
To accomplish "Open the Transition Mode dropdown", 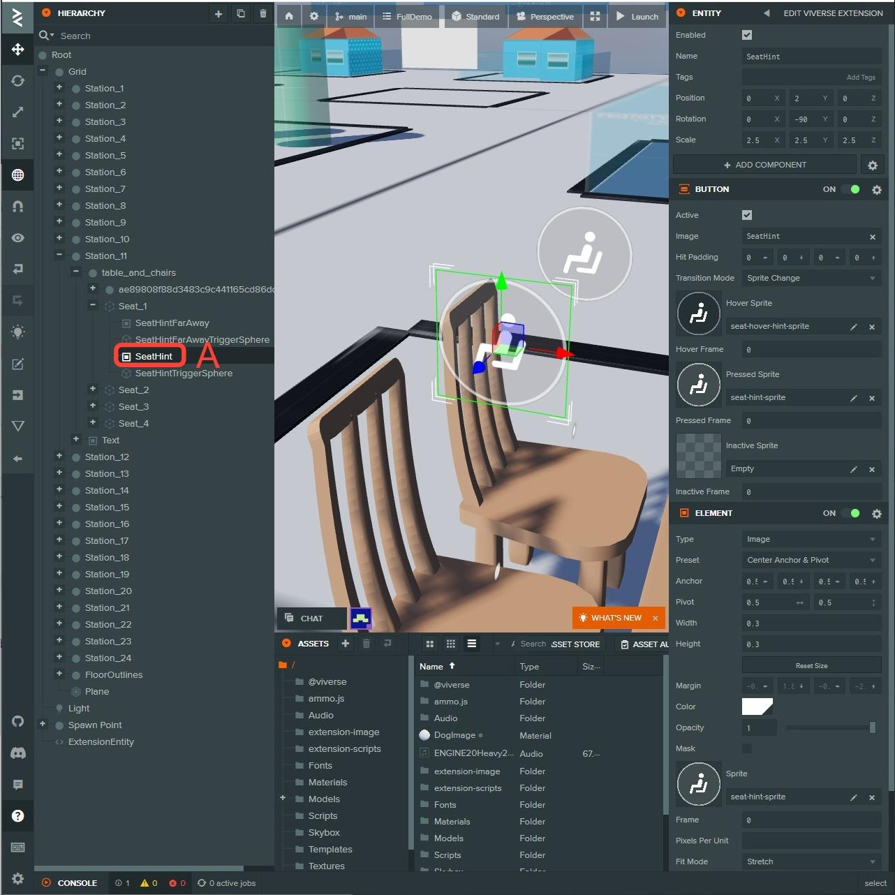I will pos(811,278).
